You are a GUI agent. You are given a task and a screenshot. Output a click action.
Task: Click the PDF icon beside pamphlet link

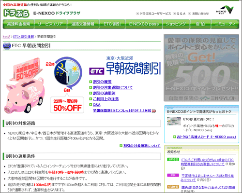[154, 111]
